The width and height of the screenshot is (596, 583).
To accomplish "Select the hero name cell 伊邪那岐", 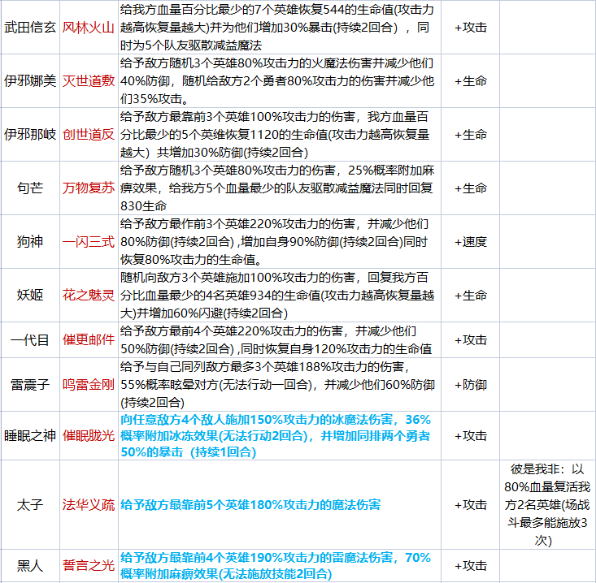I will click(30, 134).
